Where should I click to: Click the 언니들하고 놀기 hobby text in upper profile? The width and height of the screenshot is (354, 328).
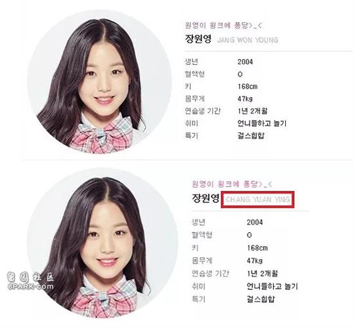point(262,123)
